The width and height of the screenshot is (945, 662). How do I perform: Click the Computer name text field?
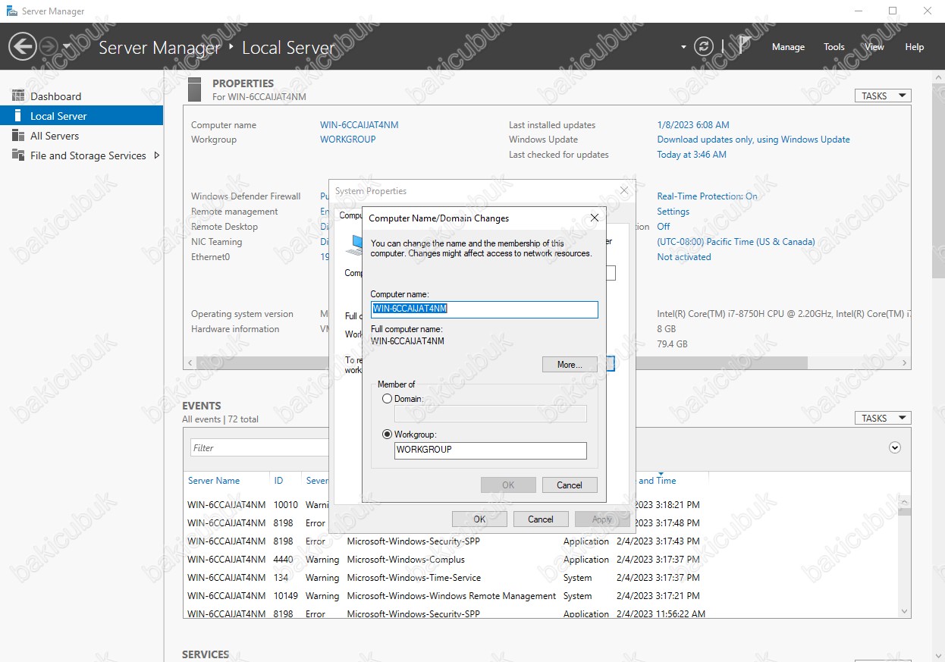(x=485, y=309)
